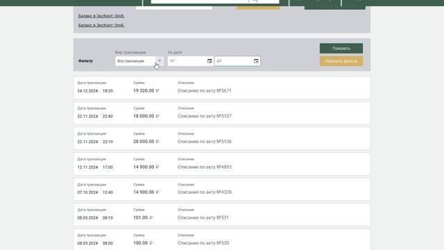The width and height of the screenshot is (444, 250).
Task: Click the amount 19 320.00 ₽
Action: [x=146, y=91]
